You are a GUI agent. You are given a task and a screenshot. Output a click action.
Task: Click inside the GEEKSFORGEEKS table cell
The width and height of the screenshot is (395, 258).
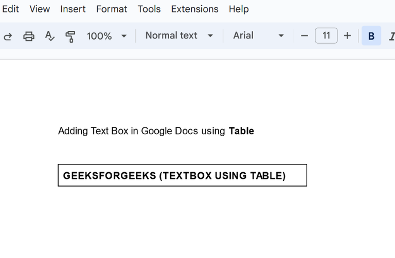coord(183,175)
